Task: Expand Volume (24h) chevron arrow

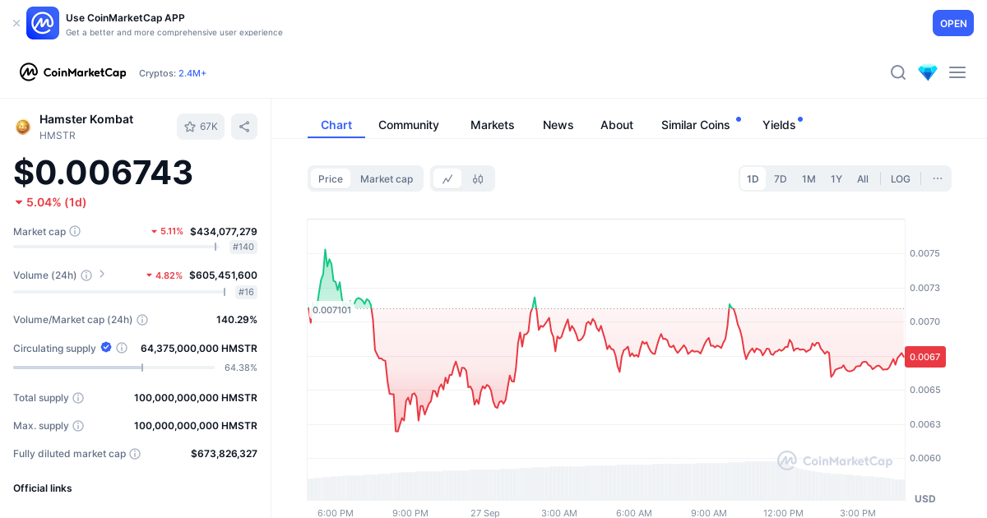Action: point(102,274)
